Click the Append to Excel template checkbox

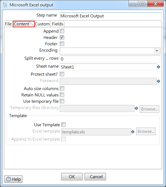(63, 139)
